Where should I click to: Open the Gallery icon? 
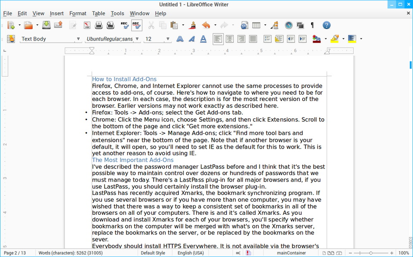pyautogui.click(x=300, y=25)
